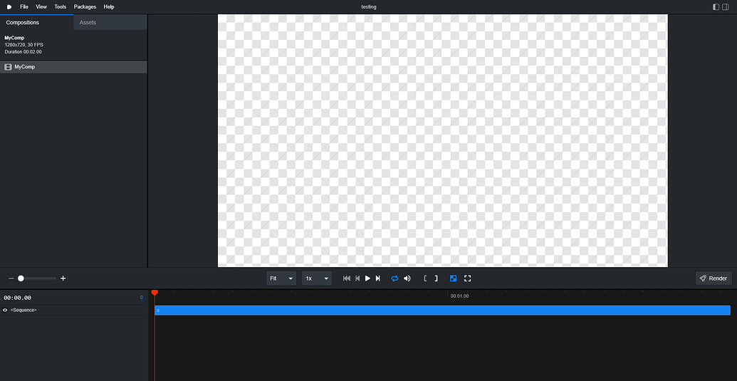Click the checkerboard preview canvas
The width and height of the screenshot is (737, 381).
tap(443, 140)
